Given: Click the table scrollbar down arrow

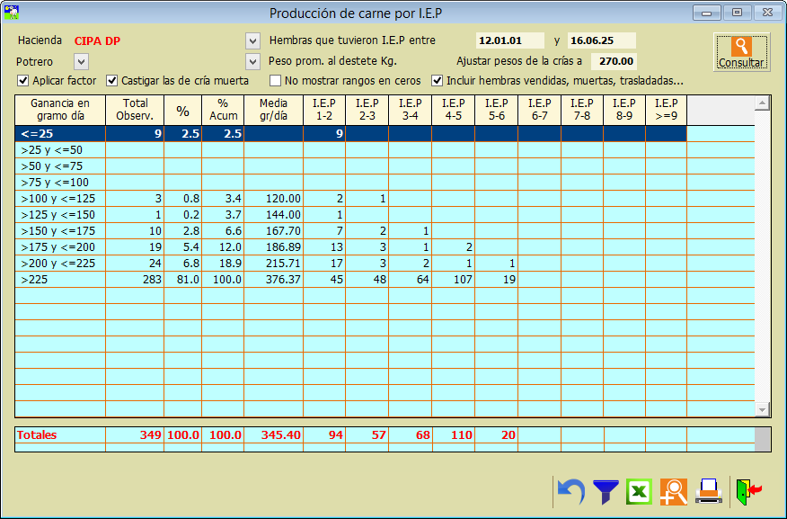Looking at the screenshot, I should tap(762, 409).
